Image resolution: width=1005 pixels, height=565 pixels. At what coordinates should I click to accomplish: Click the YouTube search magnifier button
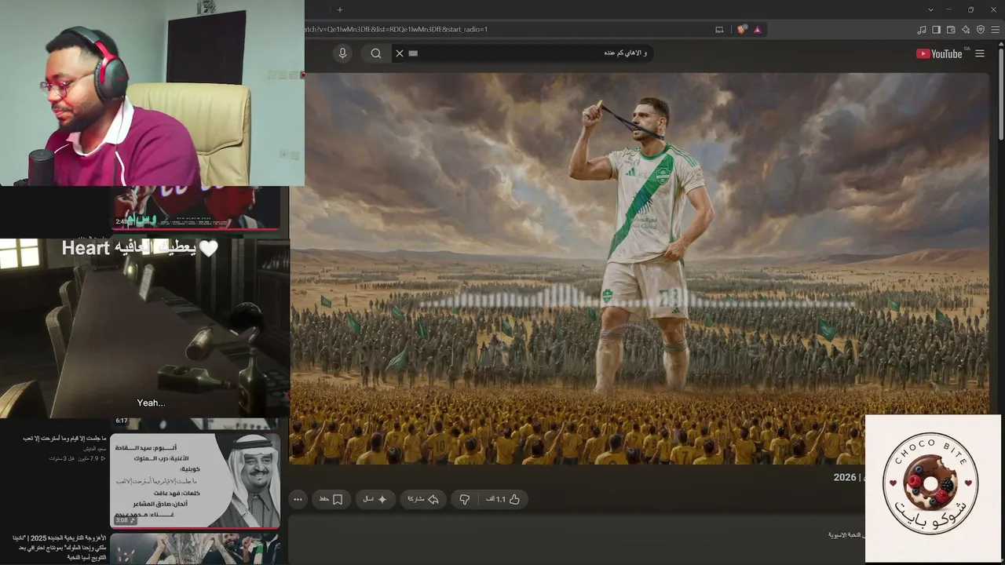[376, 53]
